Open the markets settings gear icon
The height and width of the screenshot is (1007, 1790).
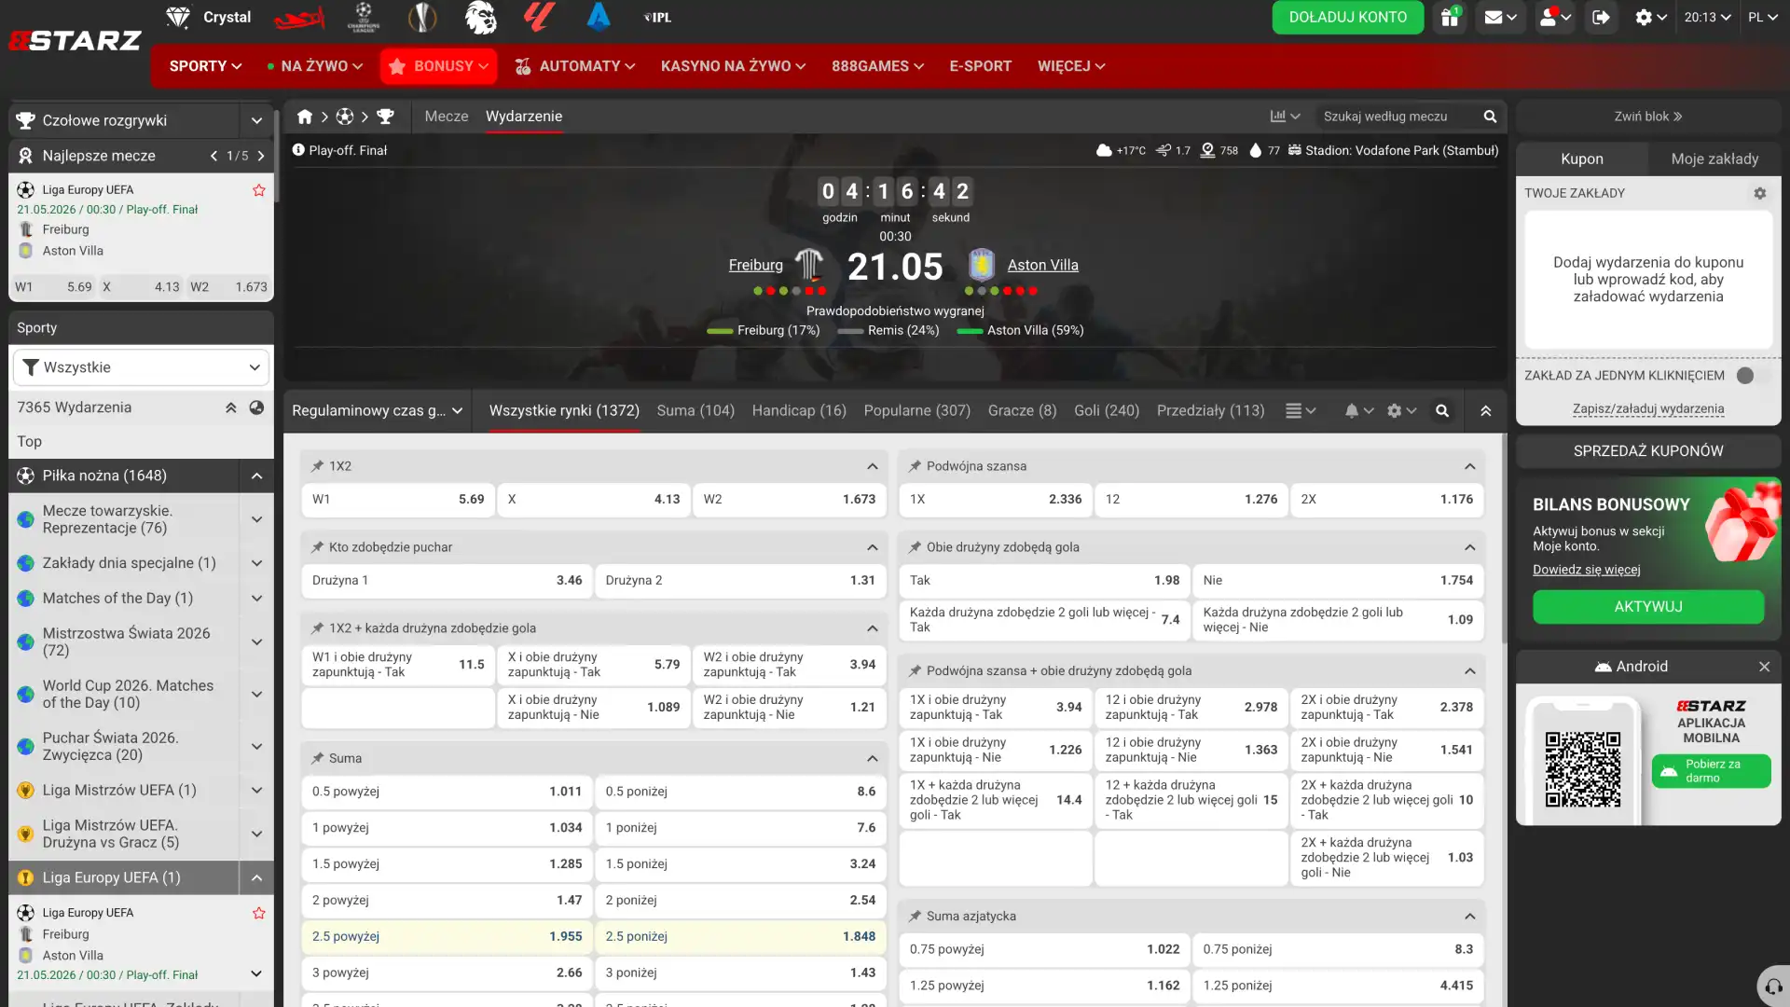click(1401, 410)
